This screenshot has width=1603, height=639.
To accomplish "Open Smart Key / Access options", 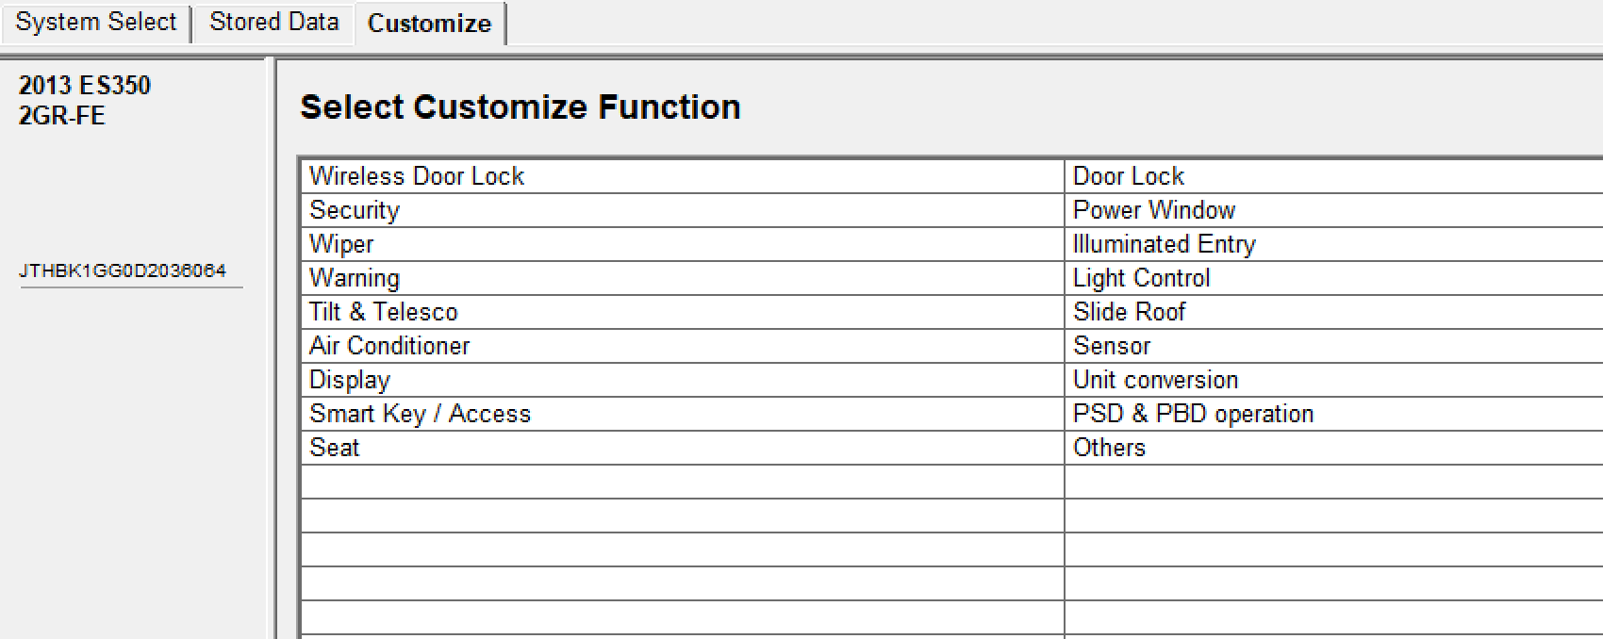I will point(421,414).
